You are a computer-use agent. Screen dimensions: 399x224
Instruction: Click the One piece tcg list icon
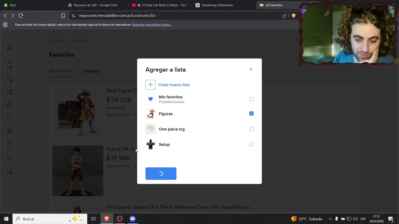pyautogui.click(x=151, y=129)
